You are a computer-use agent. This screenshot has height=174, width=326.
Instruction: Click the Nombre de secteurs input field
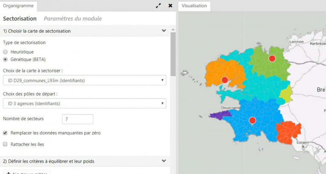click(78, 119)
